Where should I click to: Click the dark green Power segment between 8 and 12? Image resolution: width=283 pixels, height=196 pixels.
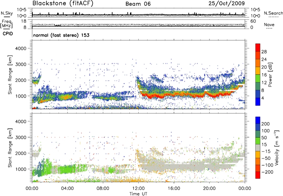point(258,86)
